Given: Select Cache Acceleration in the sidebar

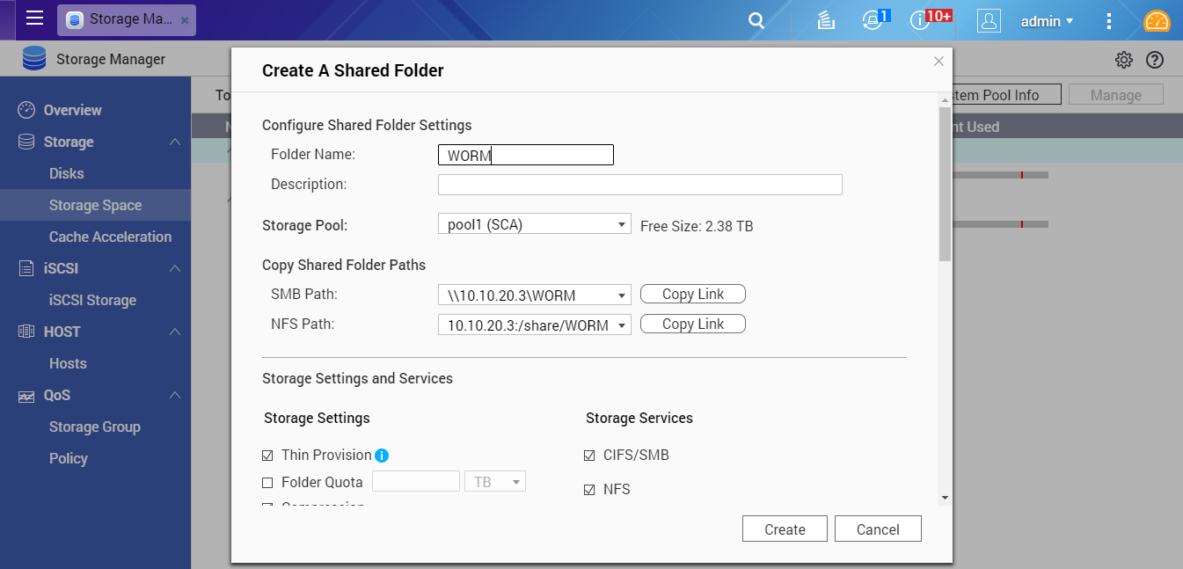Looking at the screenshot, I should [x=110, y=237].
